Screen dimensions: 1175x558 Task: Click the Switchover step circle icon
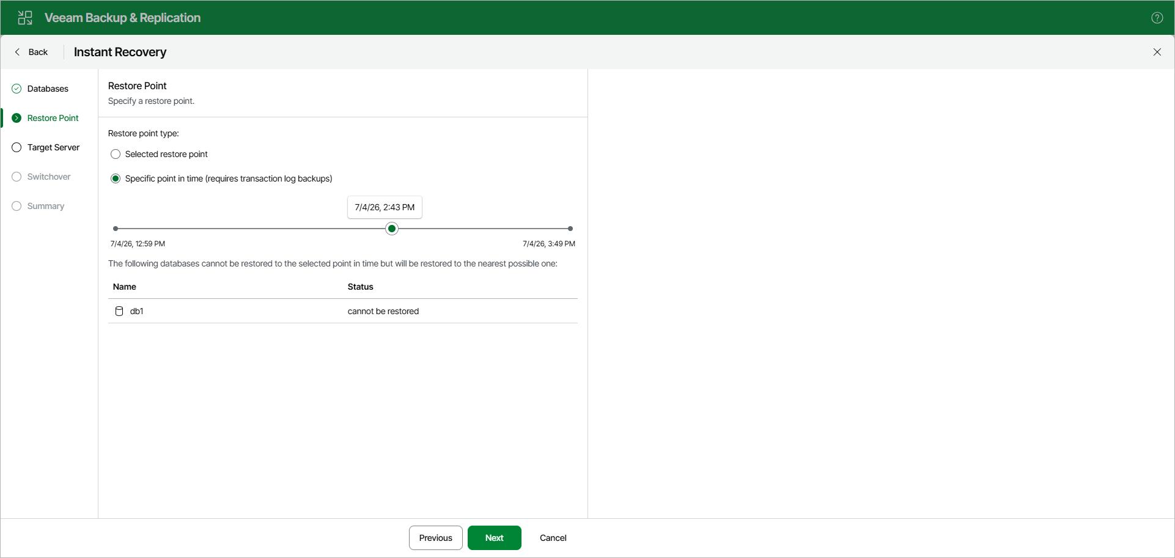17,177
